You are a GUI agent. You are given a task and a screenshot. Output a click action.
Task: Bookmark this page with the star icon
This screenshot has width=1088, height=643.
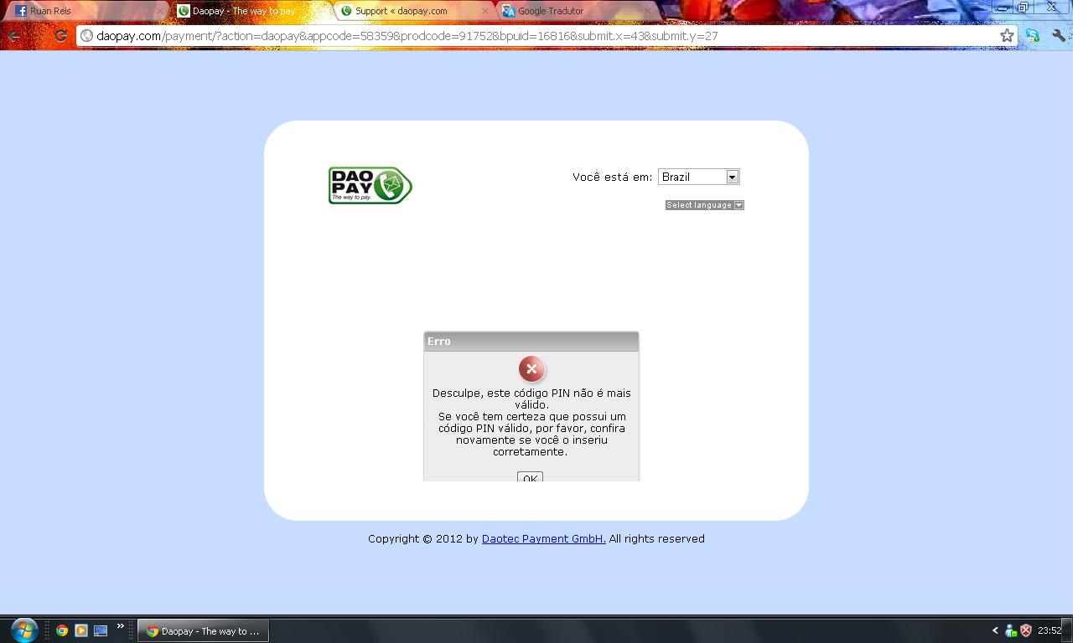pos(1007,36)
